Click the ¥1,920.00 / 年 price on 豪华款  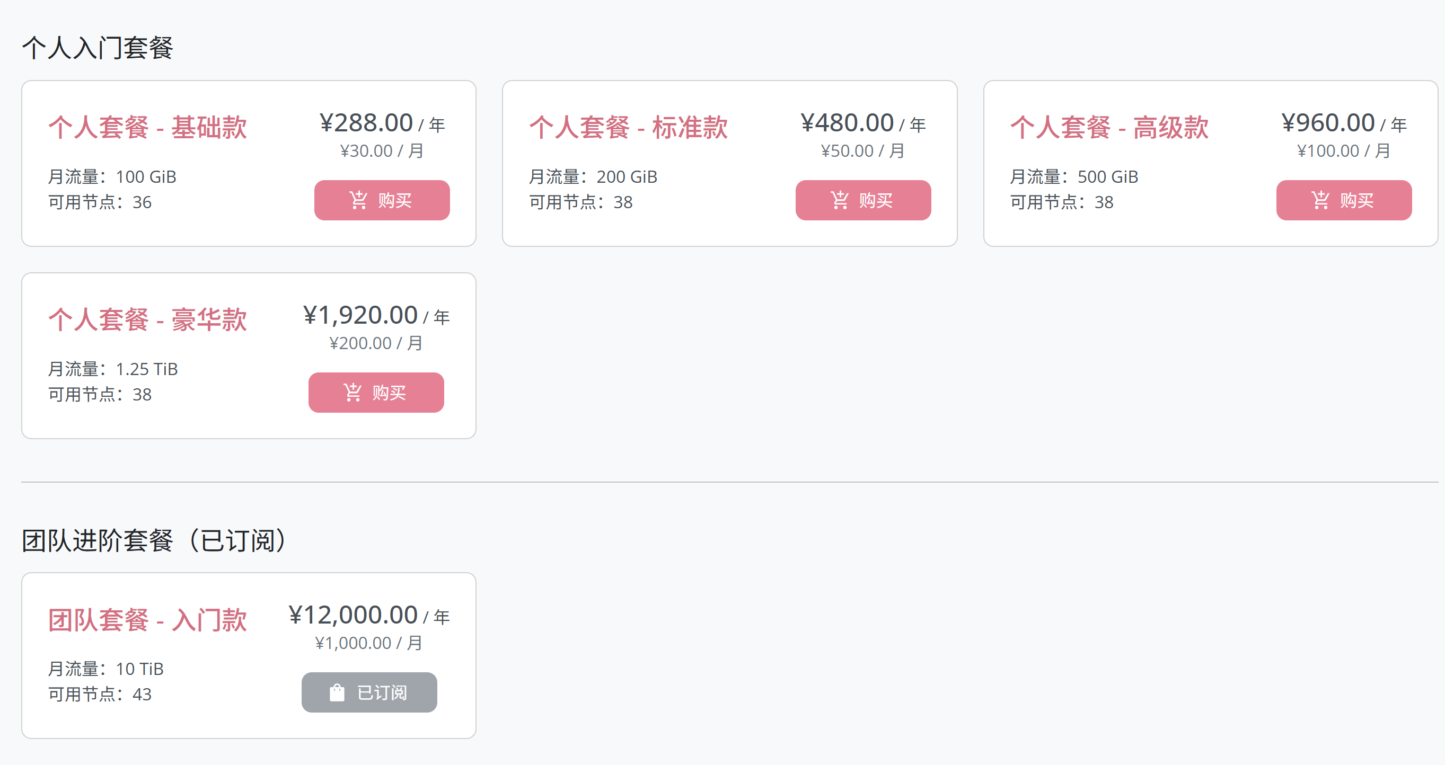(376, 315)
